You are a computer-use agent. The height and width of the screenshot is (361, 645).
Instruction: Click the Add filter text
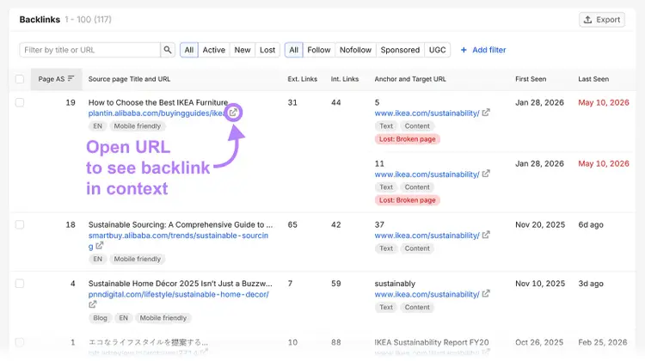point(488,50)
